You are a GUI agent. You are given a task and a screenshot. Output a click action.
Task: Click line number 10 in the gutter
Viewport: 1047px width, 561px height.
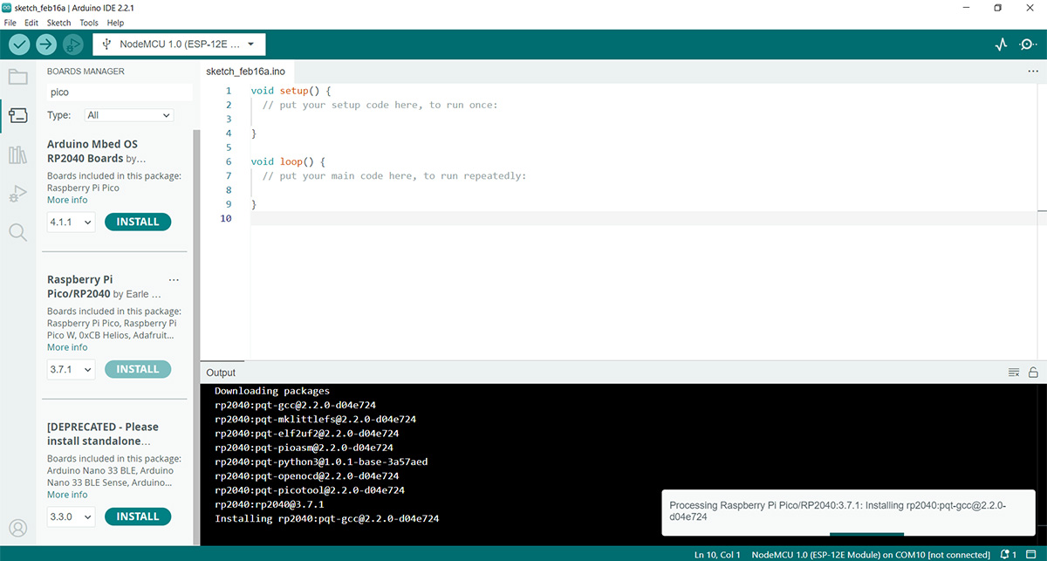pos(226,218)
